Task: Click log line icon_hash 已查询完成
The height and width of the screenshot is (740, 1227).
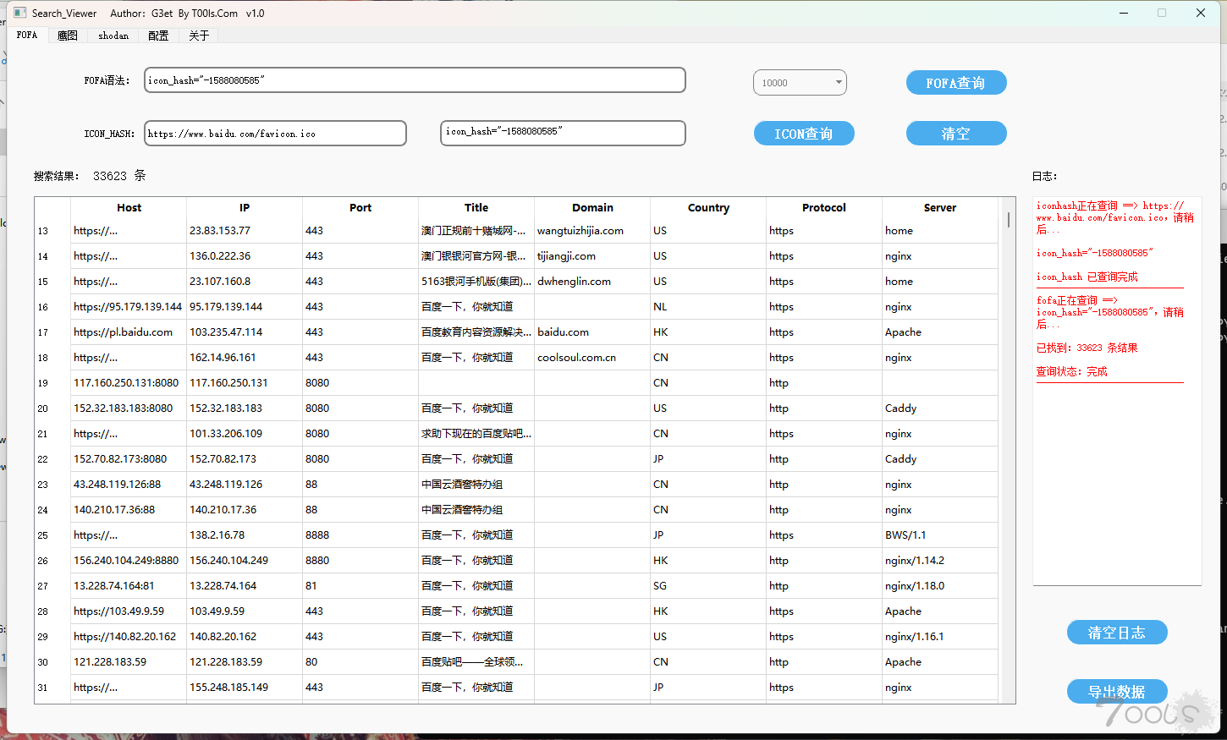Action: coord(1087,277)
